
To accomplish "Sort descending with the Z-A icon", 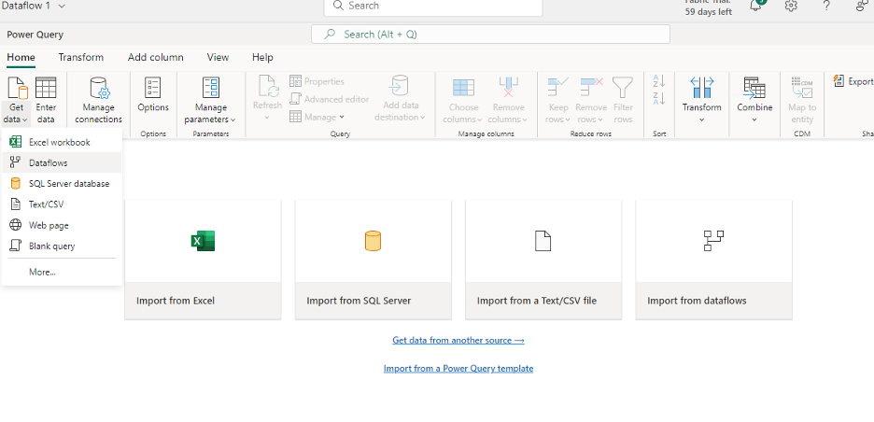I will click(x=659, y=99).
